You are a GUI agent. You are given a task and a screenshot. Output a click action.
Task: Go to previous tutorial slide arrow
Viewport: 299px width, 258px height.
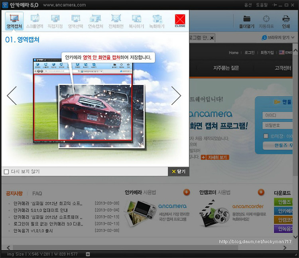click(12, 96)
